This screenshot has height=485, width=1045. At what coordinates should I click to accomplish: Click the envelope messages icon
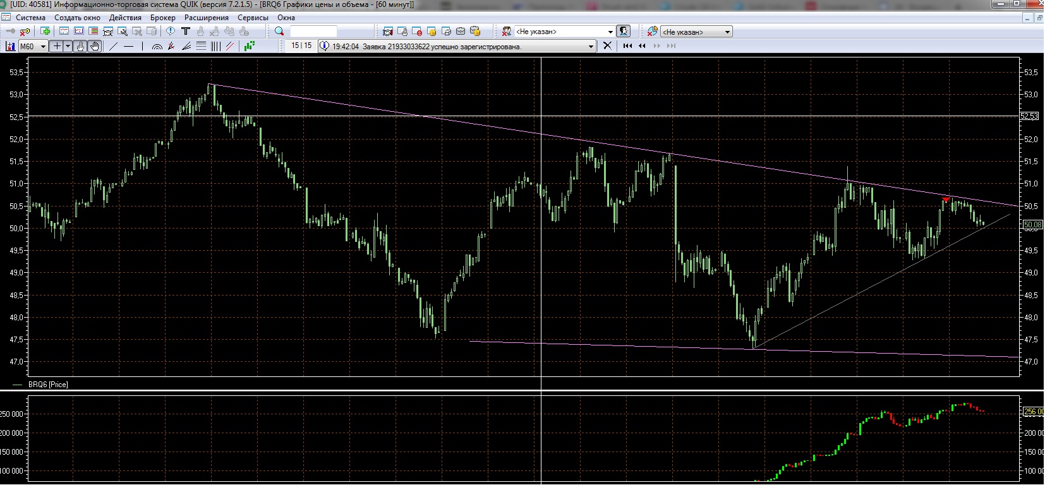tap(461, 32)
